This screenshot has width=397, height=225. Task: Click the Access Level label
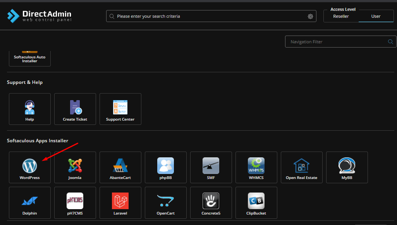(x=343, y=9)
